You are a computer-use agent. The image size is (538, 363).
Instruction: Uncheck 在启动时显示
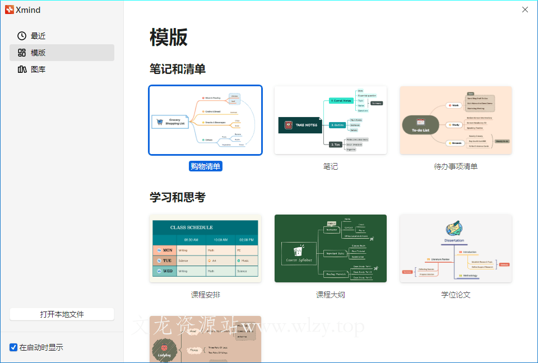click(x=12, y=347)
